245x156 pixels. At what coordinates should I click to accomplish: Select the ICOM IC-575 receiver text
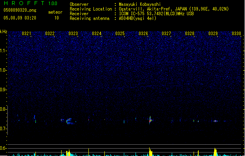[156, 14]
